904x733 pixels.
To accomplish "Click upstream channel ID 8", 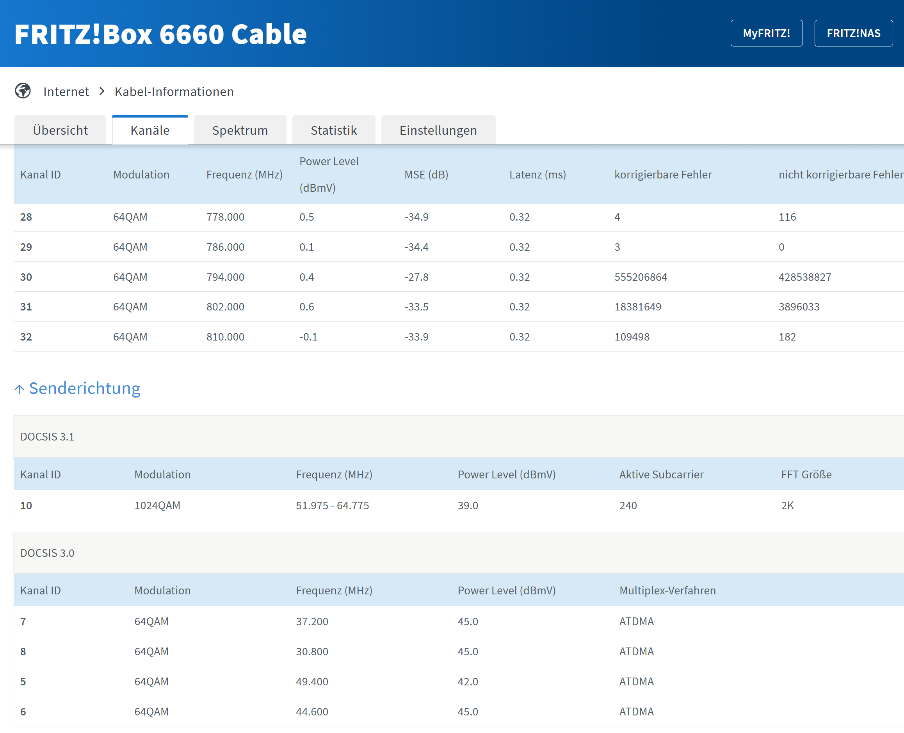I will click(x=23, y=651).
